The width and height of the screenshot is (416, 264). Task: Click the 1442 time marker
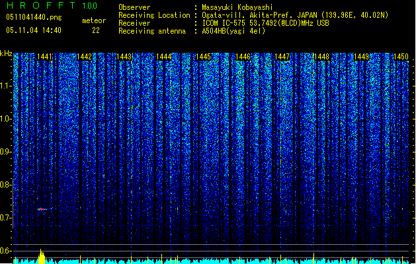(84, 57)
